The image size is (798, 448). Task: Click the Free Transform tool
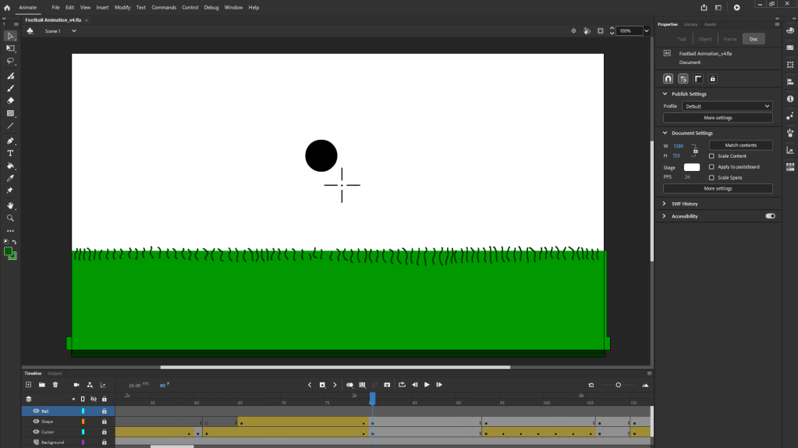click(11, 48)
